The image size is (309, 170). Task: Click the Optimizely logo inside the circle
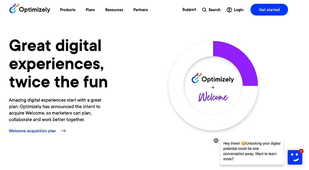coord(213,78)
